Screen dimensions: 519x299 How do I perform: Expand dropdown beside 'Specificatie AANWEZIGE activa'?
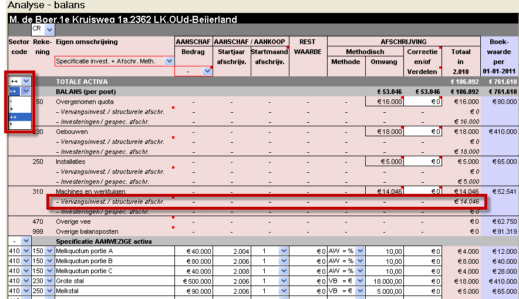coord(27,241)
